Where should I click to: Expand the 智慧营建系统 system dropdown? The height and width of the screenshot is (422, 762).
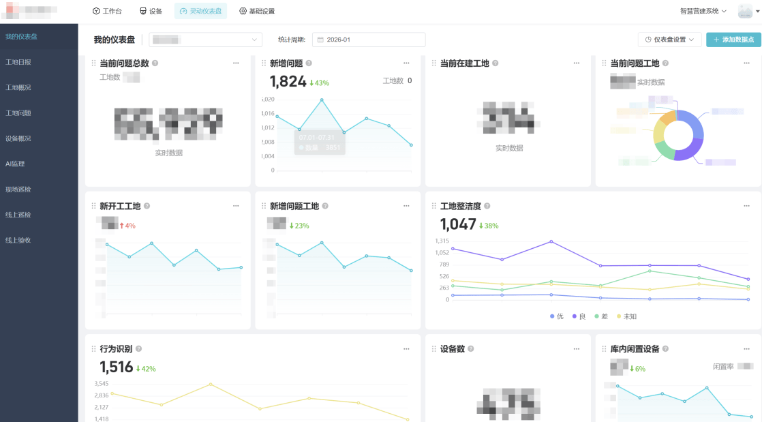coord(703,12)
